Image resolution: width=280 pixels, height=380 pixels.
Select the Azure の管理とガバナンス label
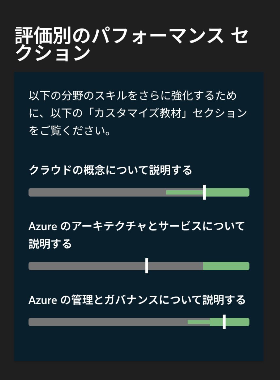click(x=137, y=300)
